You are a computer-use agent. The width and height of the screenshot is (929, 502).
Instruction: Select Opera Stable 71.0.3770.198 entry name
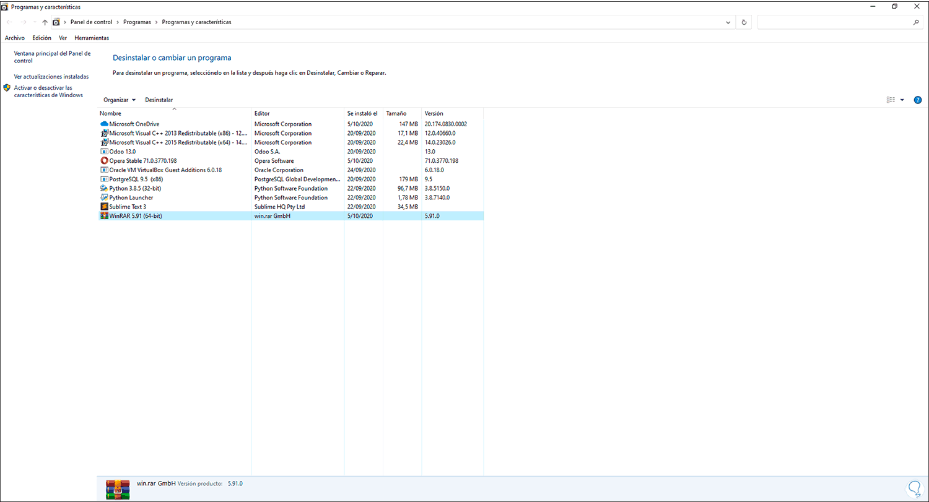click(x=143, y=161)
